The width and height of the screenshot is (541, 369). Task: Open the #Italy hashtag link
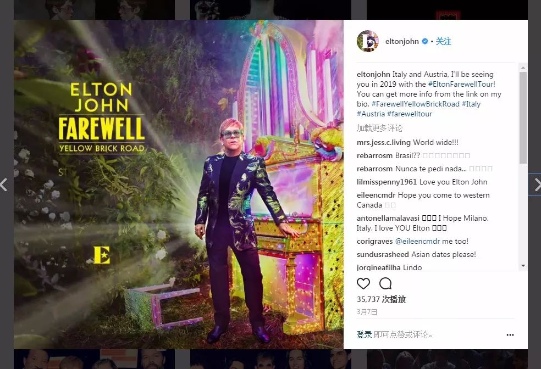tap(471, 104)
